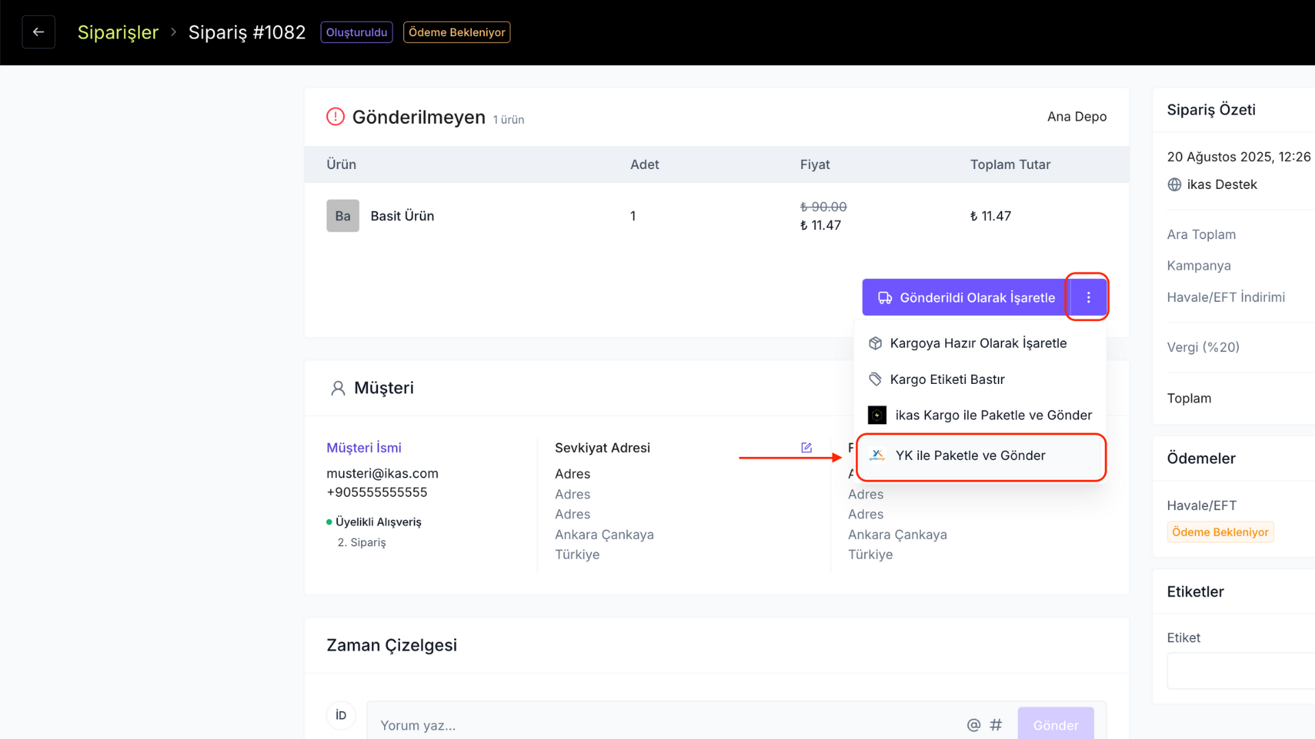Screen dimensions: 1315x739
Task: Click the Etiket tag input field
Action: point(1241,671)
